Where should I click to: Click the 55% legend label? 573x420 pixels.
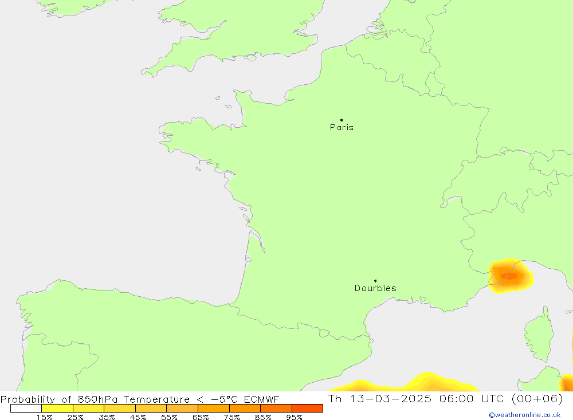(x=169, y=417)
